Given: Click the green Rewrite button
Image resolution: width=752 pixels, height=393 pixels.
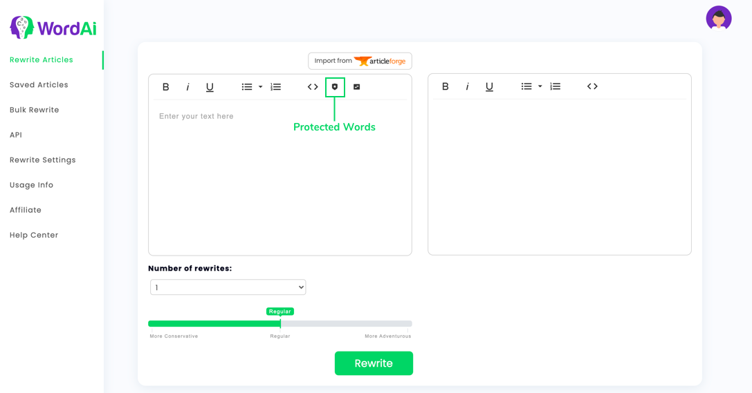Looking at the screenshot, I should click(x=374, y=363).
